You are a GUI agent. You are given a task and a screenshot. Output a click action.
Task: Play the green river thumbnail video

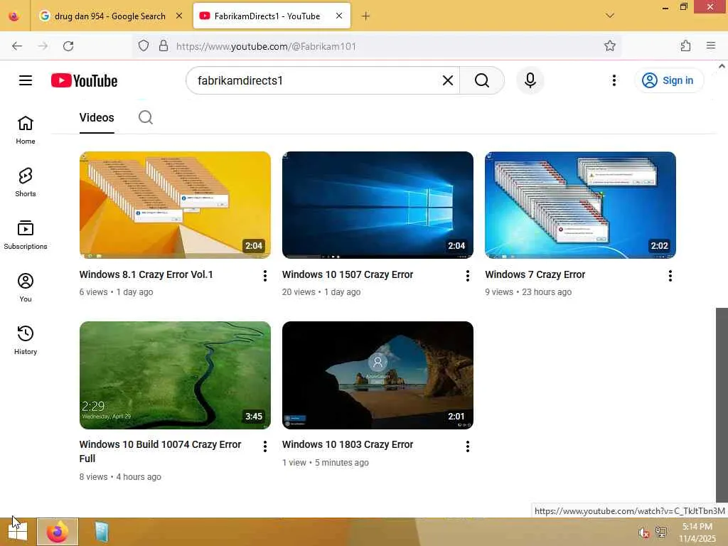click(x=175, y=375)
